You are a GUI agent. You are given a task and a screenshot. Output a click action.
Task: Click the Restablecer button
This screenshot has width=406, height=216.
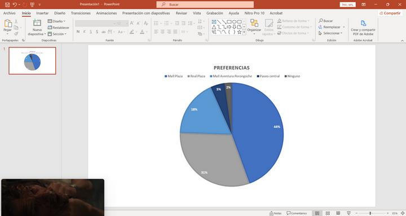(59, 28)
